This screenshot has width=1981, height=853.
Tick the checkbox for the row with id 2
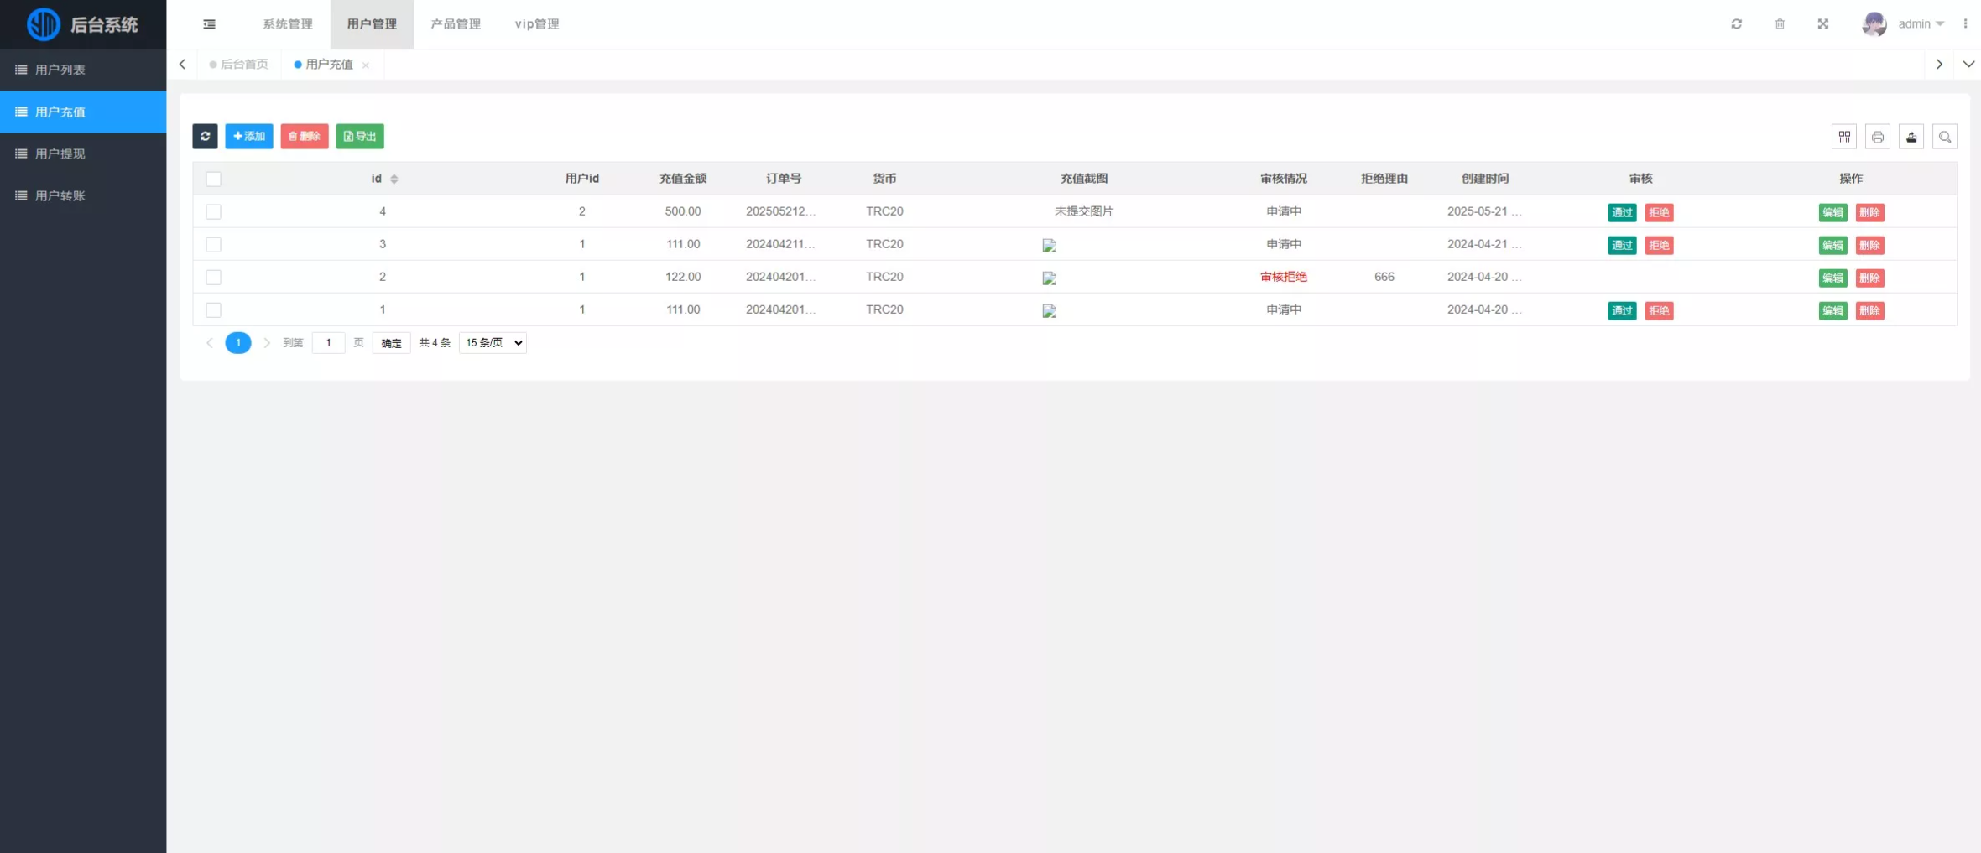[x=213, y=278]
